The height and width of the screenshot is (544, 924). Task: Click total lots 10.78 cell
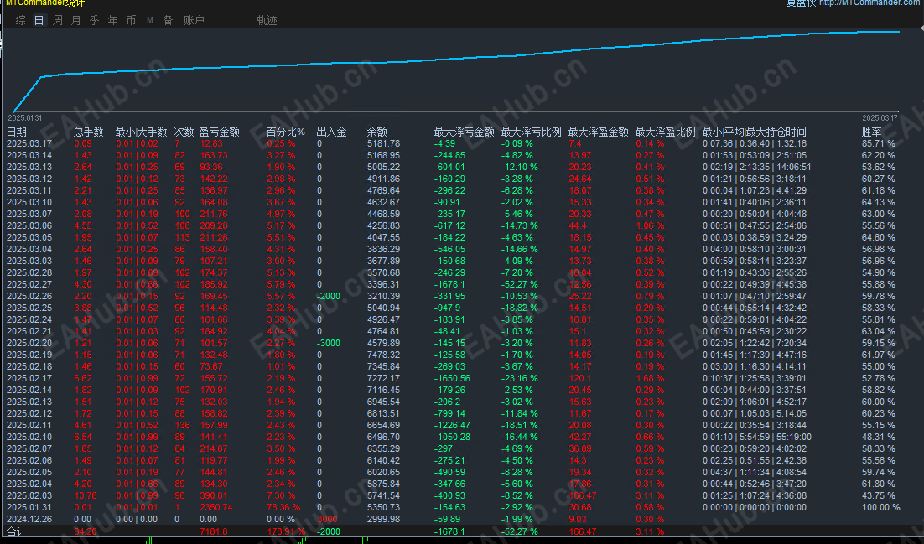pos(86,495)
